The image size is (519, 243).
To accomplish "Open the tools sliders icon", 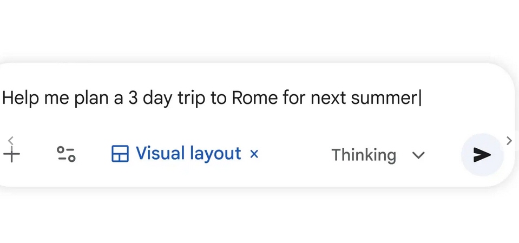I will [x=66, y=154].
